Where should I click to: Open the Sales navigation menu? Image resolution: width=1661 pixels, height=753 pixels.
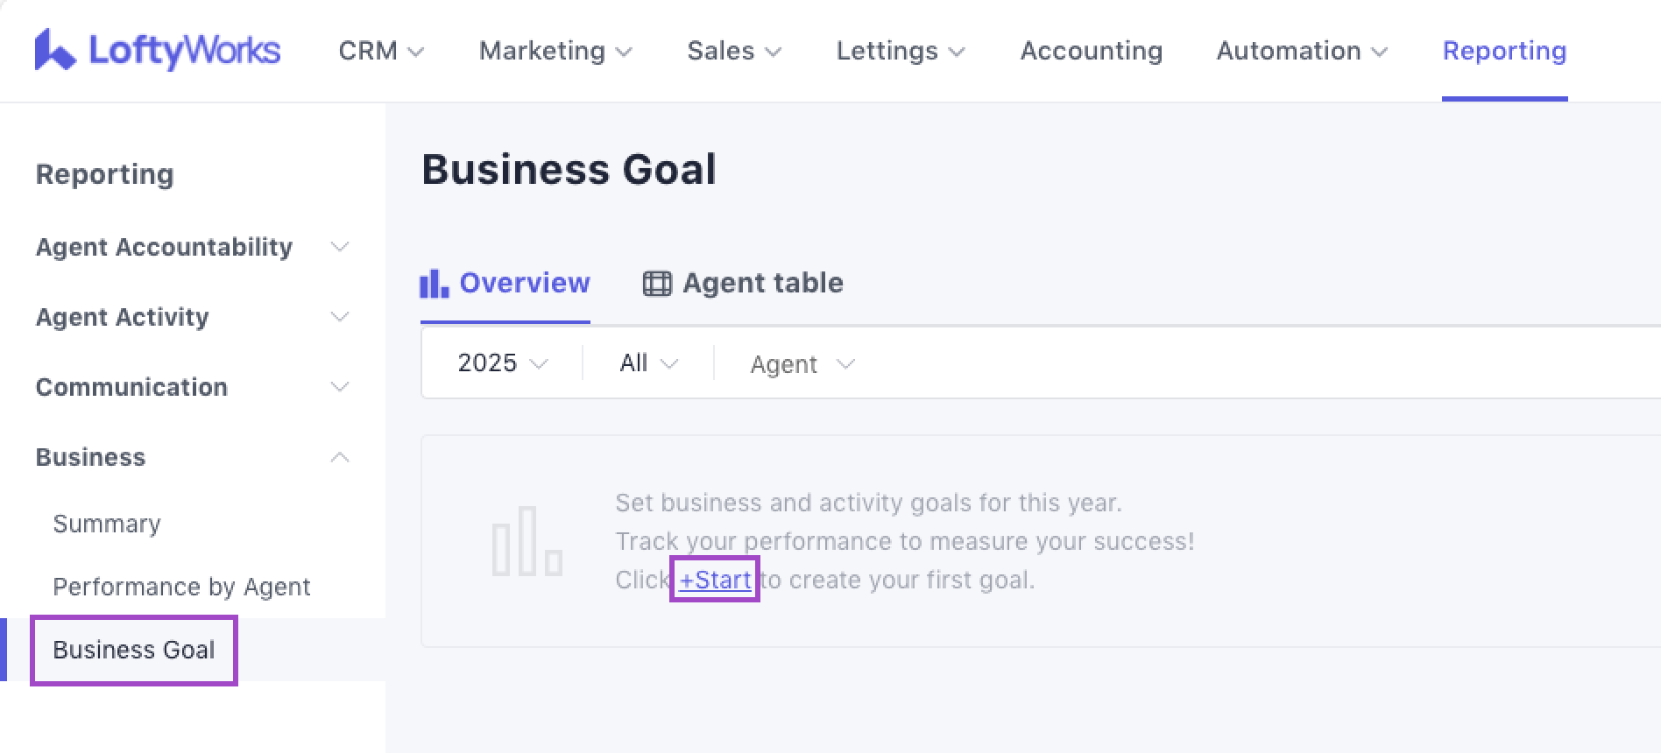(x=733, y=51)
